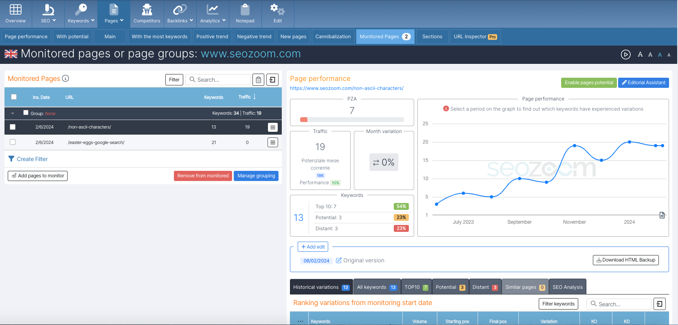
Task: Click the Monitored Pages info icon
Action: (x=66, y=79)
